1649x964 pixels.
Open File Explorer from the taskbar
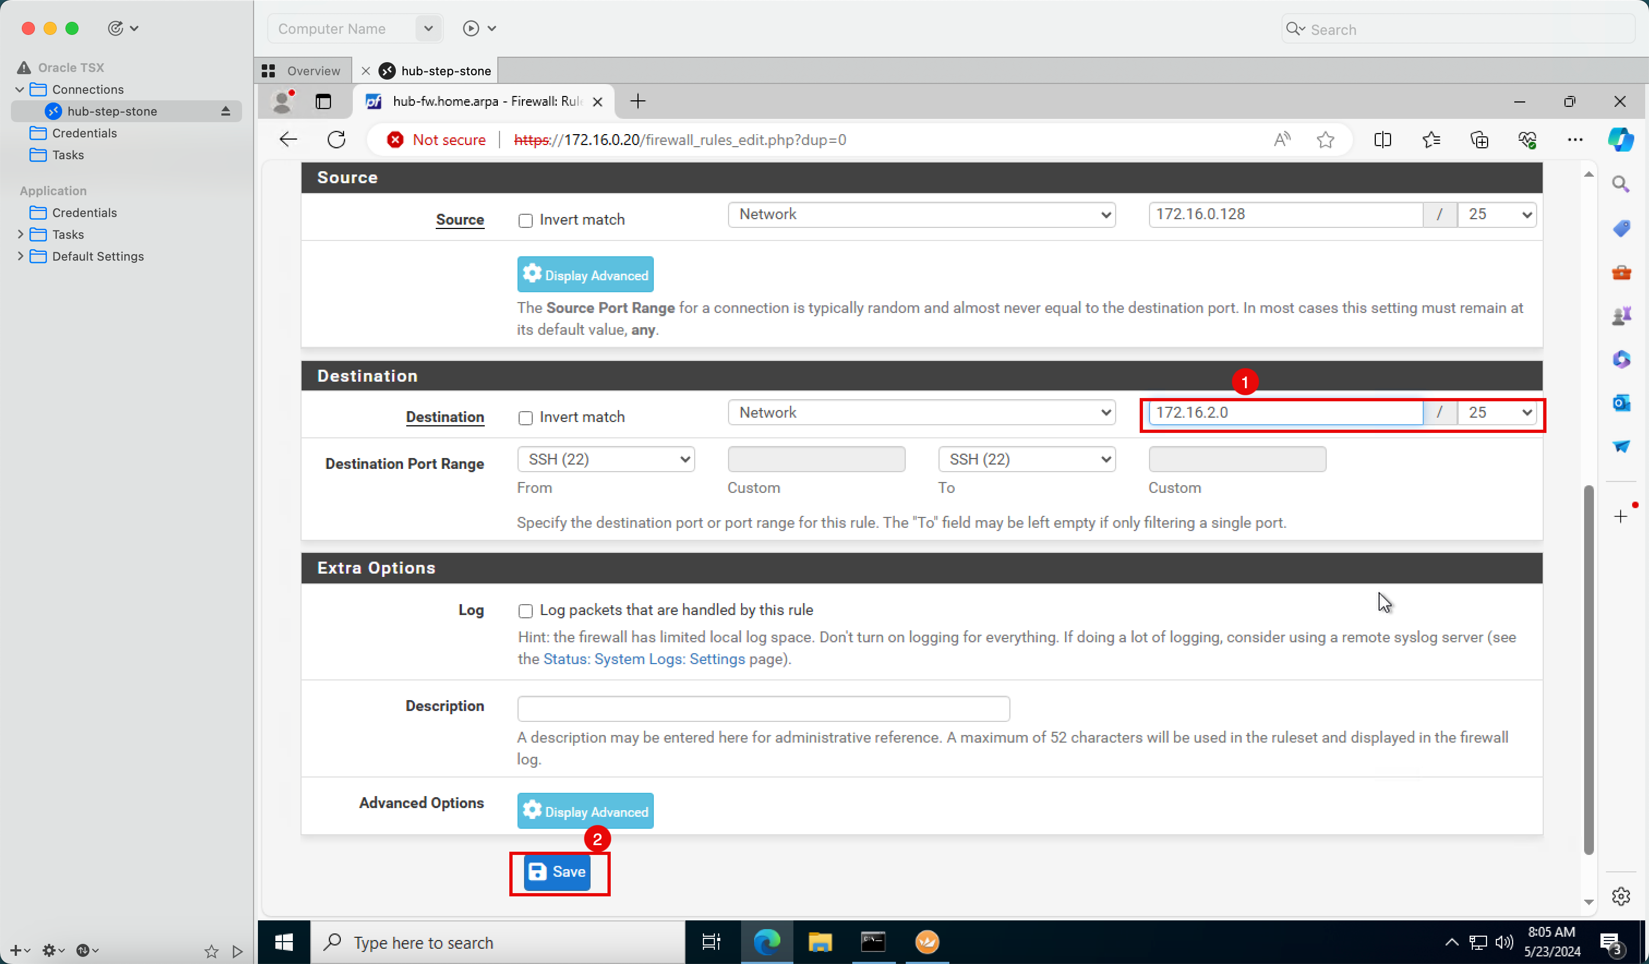point(819,942)
